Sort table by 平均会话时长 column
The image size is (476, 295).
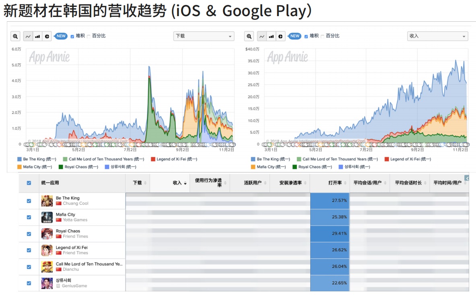click(x=410, y=183)
